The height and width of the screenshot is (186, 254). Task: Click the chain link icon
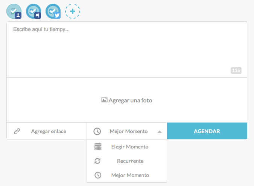(17, 131)
